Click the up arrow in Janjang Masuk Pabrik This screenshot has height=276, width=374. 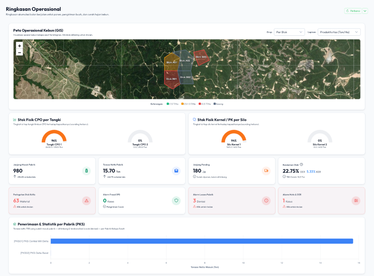point(15,177)
